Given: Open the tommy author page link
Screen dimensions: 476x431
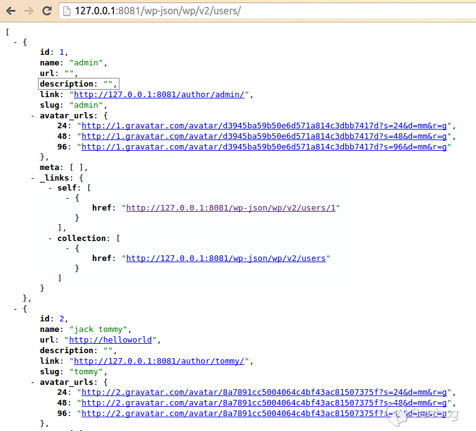Looking at the screenshot, I should (x=161, y=361).
